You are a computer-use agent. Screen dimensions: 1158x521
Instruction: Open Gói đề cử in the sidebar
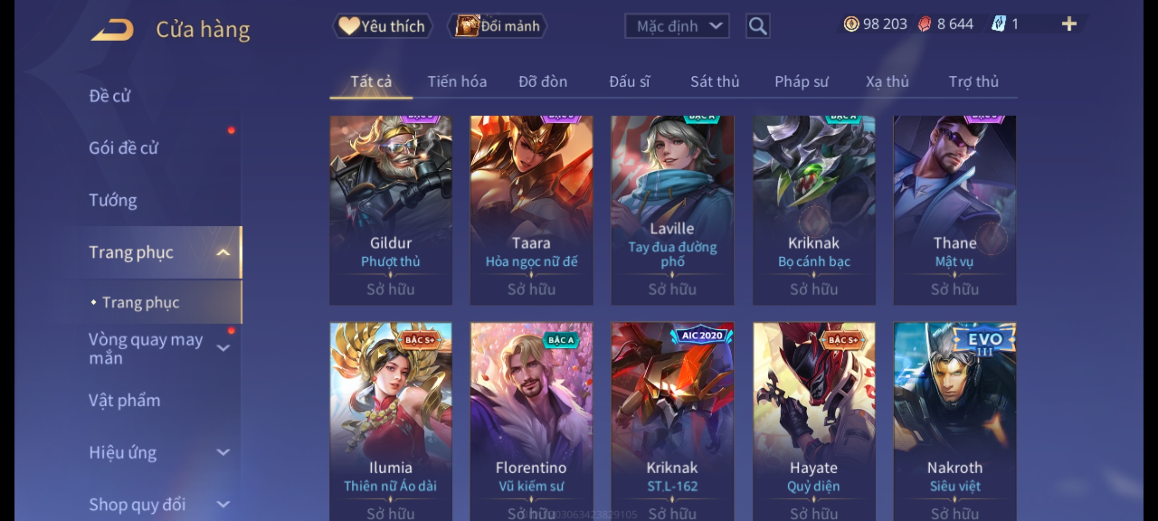(x=124, y=148)
